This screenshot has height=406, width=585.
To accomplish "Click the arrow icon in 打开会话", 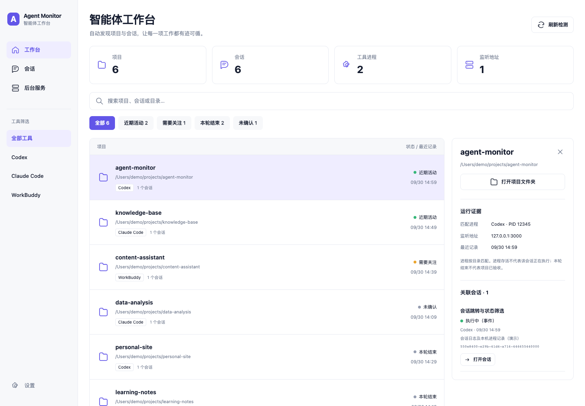I will point(467,360).
